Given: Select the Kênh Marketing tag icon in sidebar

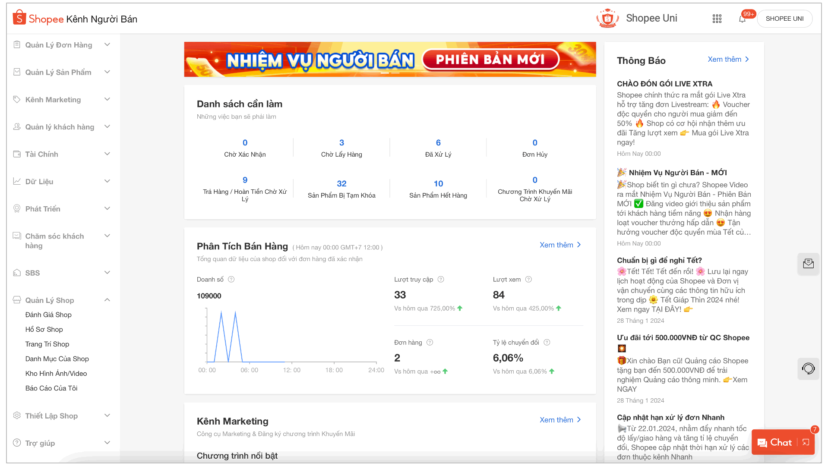Looking at the screenshot, I should (17, 99).
